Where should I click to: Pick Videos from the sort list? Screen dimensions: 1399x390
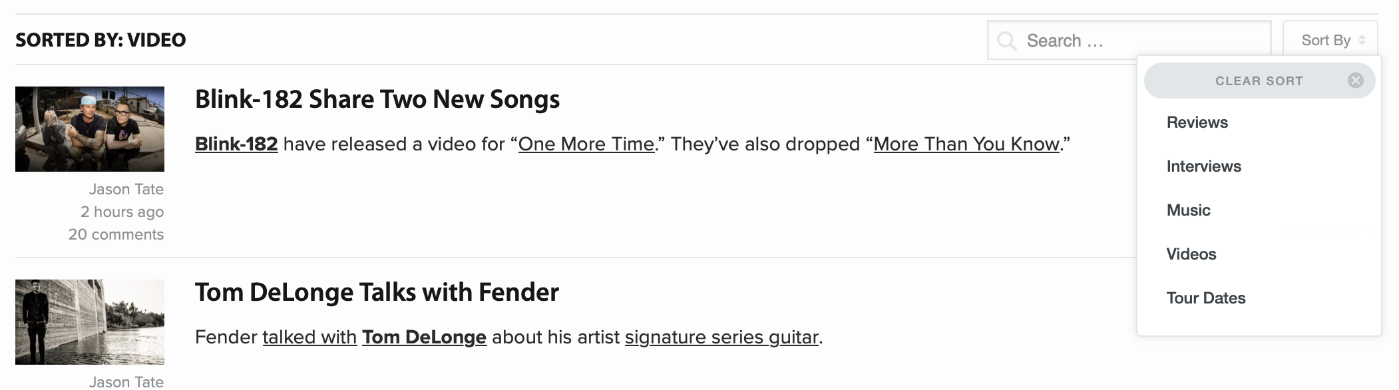click(1191, 254)
